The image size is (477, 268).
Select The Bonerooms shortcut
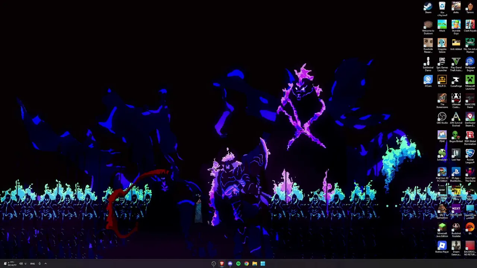point(442,101)
